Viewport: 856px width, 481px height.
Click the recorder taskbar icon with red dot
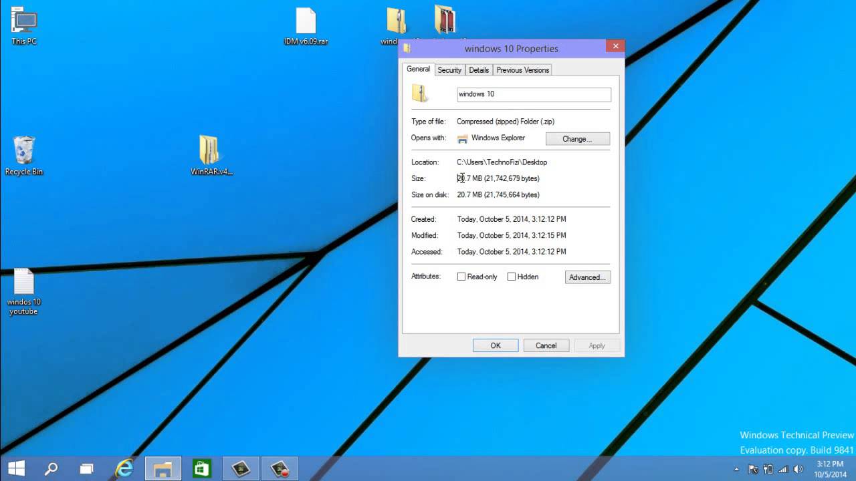pyautogui.click(x=280, y=468)
